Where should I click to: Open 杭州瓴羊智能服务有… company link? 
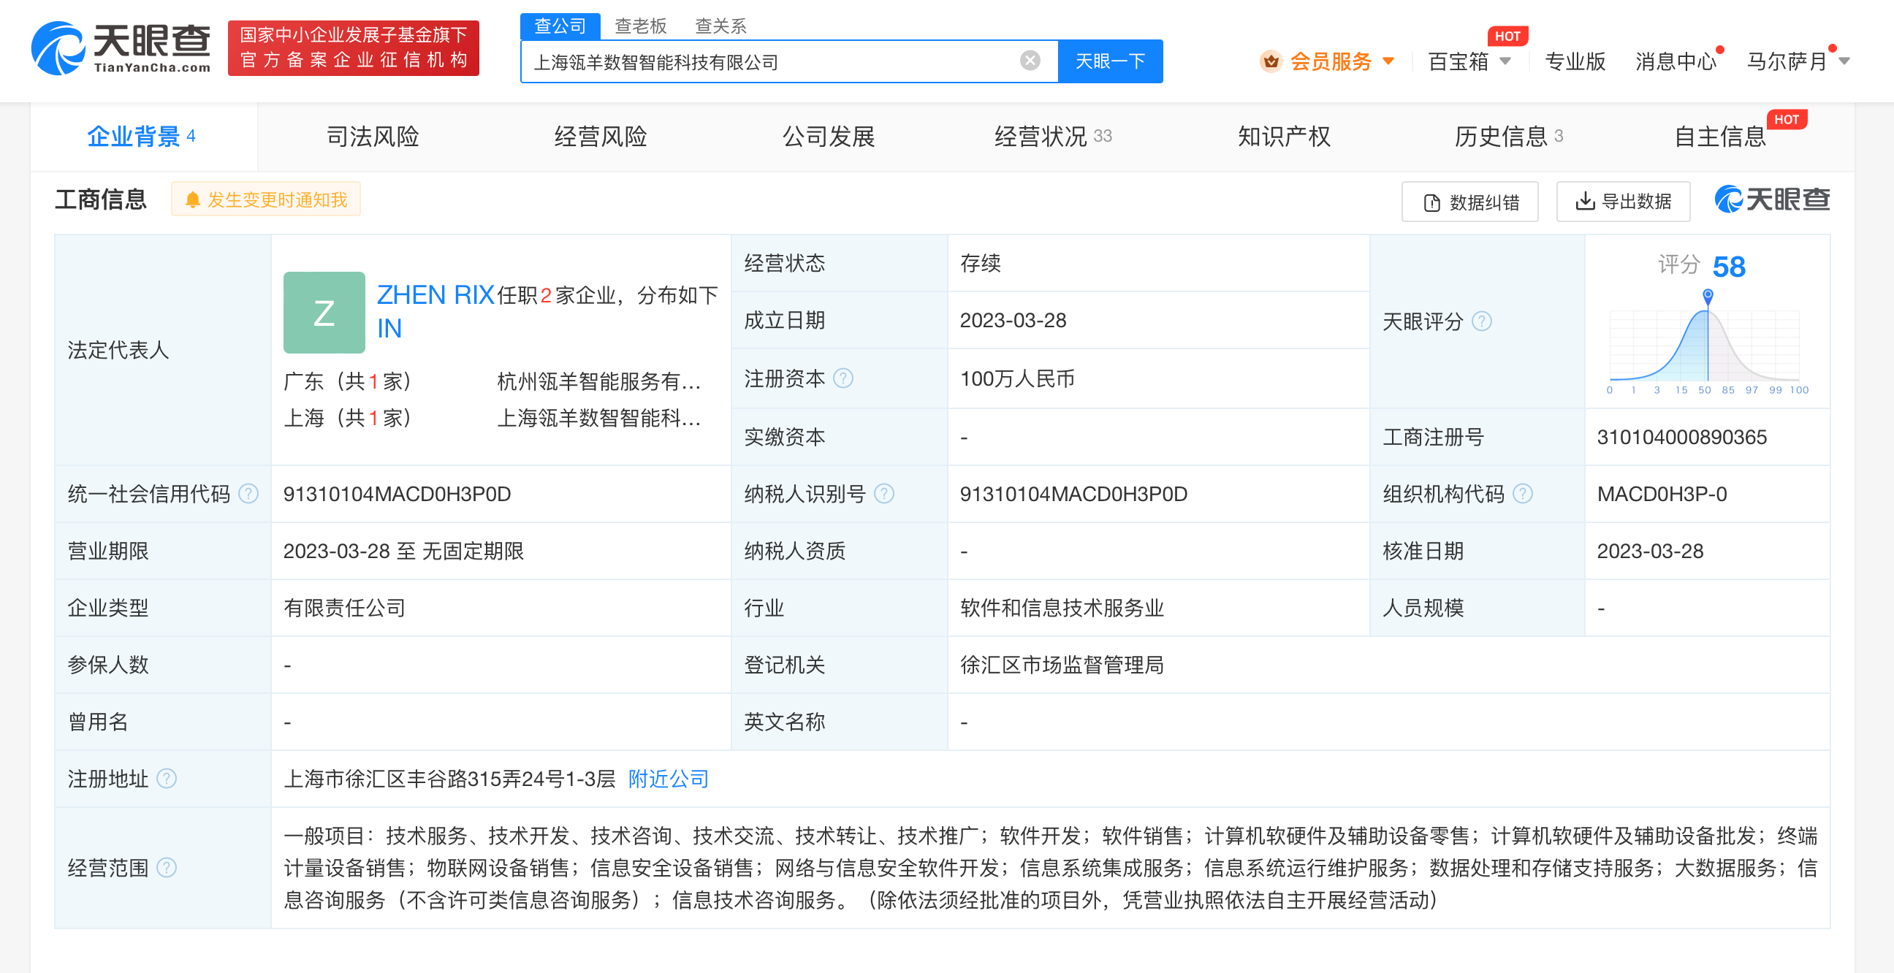599,381
